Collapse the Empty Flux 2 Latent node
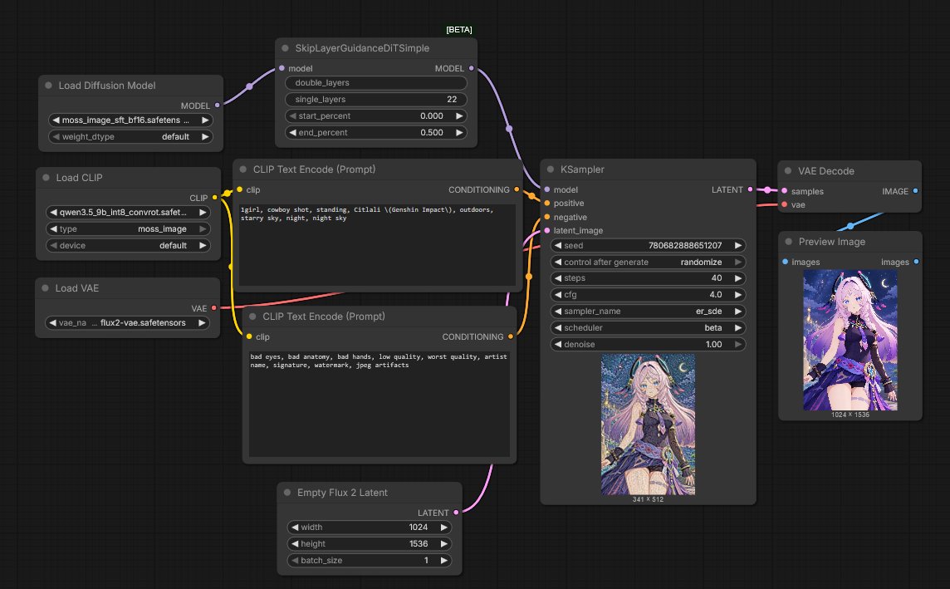 [x=287, y=493]
